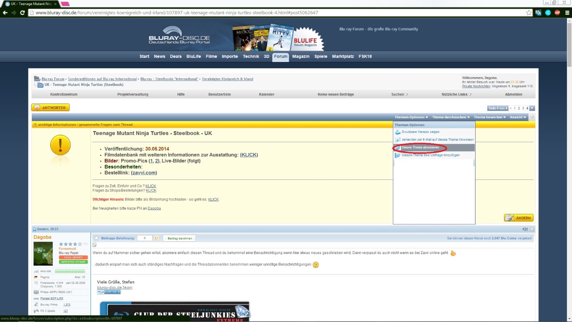Click the folder icon before Blu-ray Forum breadcrumb

(x=37, y=79)
